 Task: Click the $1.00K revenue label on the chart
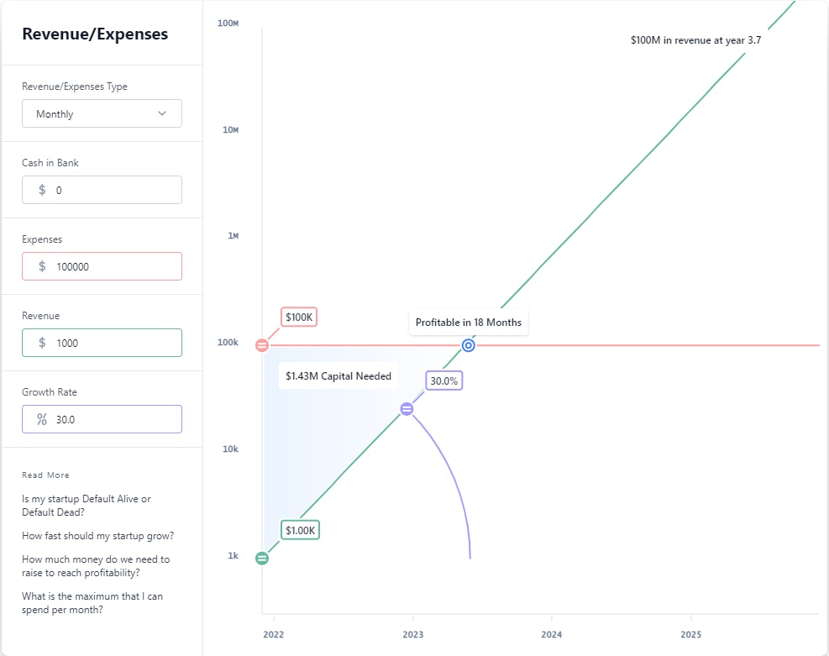(300, 531)
